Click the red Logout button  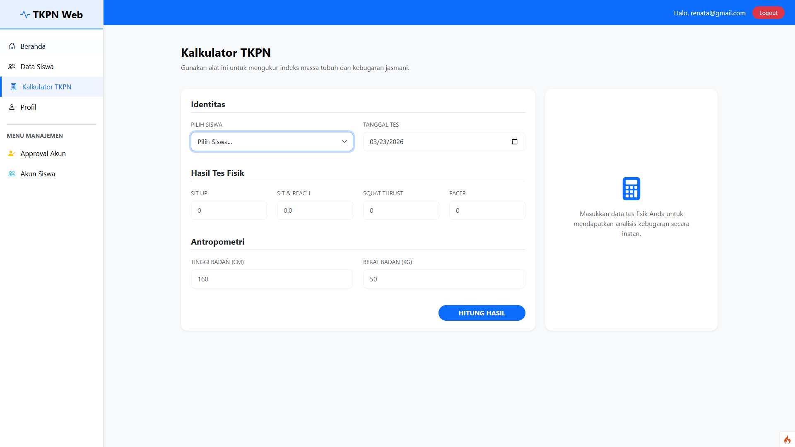click(x=768, y=13)
